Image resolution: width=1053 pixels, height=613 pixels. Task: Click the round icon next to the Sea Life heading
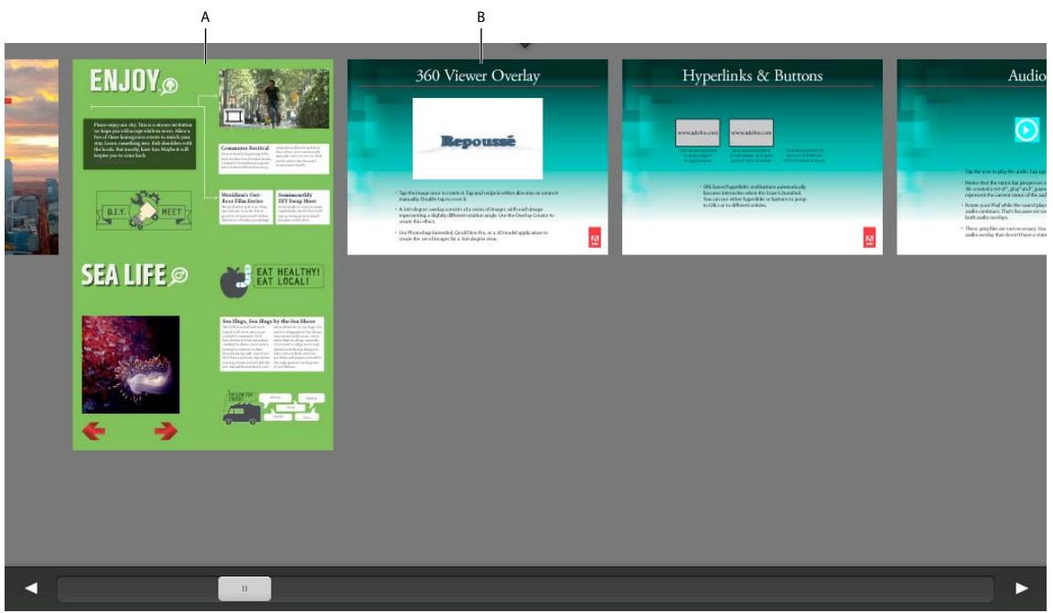[x=178, y=276]
